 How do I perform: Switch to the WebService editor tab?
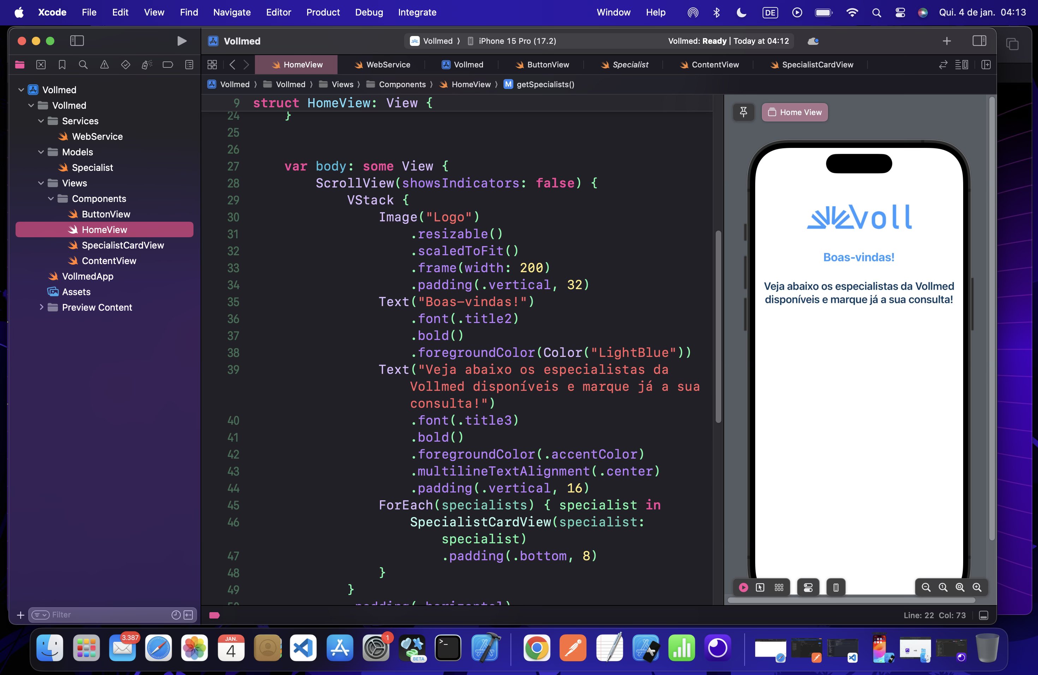382,65
